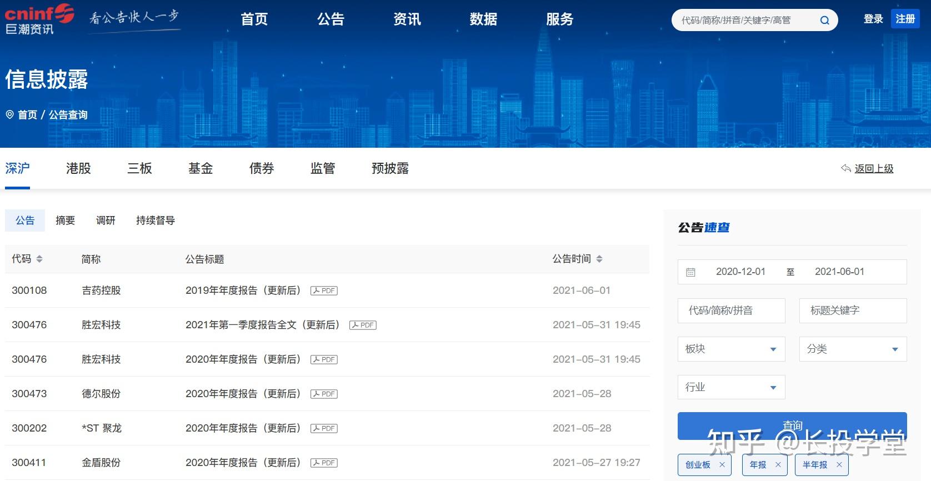Screen dimensions: 931x481
Task: Open the 资讯 navigation menu
Action: 407,19
